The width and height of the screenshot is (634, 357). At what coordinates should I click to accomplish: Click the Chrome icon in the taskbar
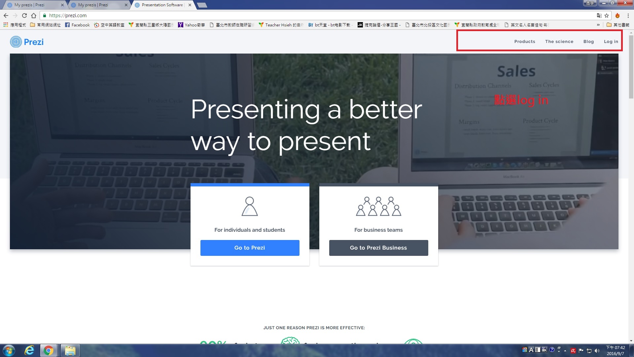point(49,350)
